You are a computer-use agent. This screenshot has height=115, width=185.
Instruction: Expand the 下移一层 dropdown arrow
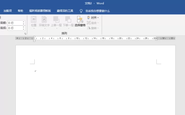68,29
